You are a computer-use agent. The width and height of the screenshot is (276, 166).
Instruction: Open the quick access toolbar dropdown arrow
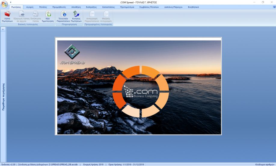tap(11, 2)
